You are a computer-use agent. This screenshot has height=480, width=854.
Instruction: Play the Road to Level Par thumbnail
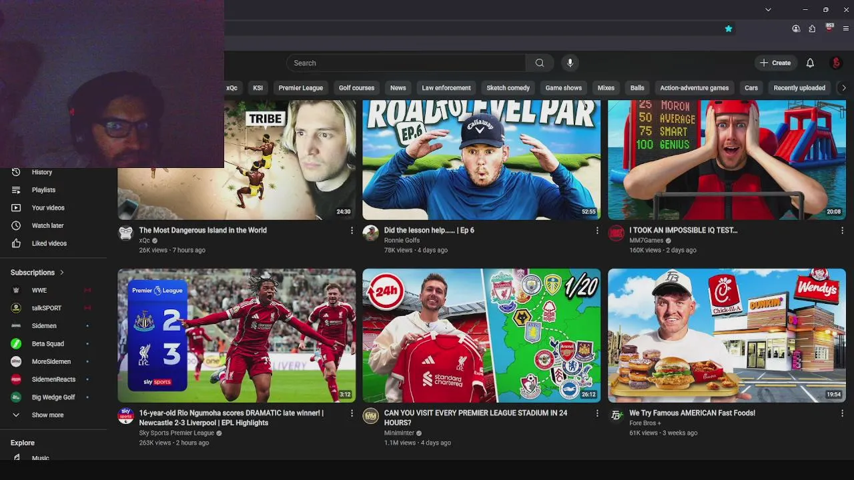click(x=482, y=160)
